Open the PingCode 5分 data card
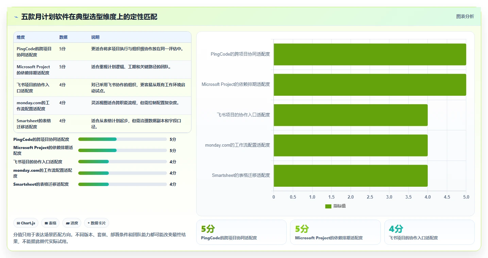Screen dimensions: 488x258 pyautogui.click(x=241, y=232)
